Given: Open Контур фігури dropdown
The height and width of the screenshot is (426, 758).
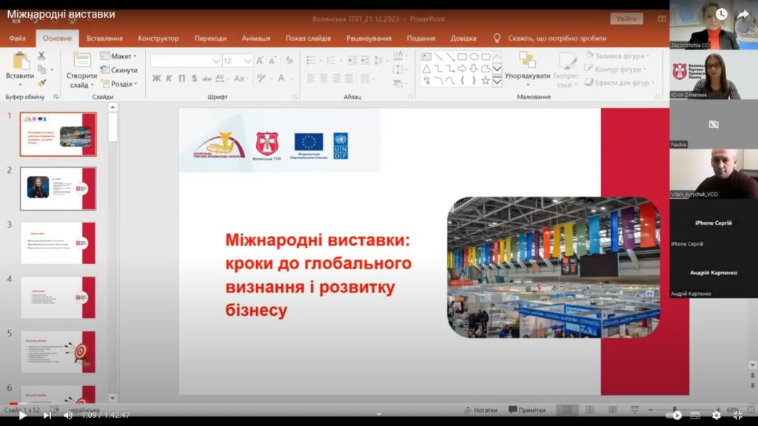Looking at the screenshot, I should 615,69.
